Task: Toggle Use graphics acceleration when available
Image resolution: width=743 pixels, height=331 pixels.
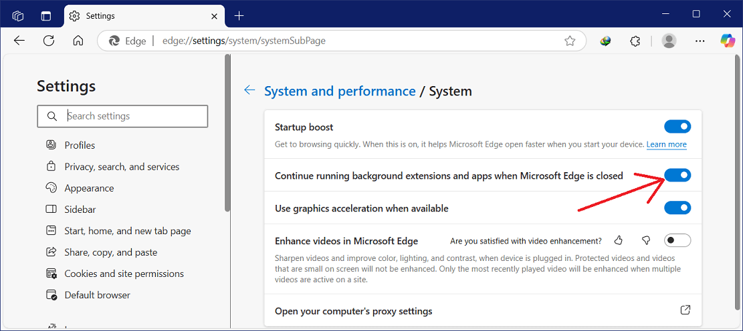Action: coord(677,208)
